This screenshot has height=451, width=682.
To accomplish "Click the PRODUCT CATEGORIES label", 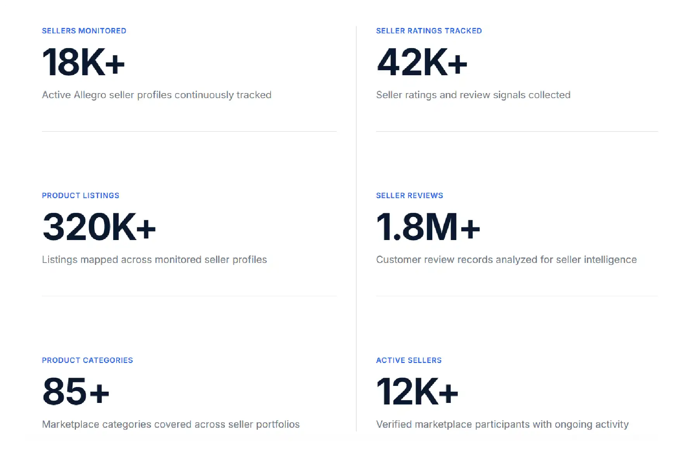I will (x=87, y=360).
